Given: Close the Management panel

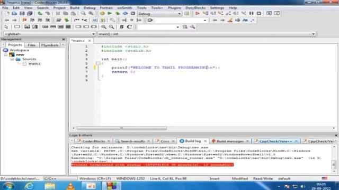Looking at the screenshot, I should pyautogui.click(x=64, y=39).
